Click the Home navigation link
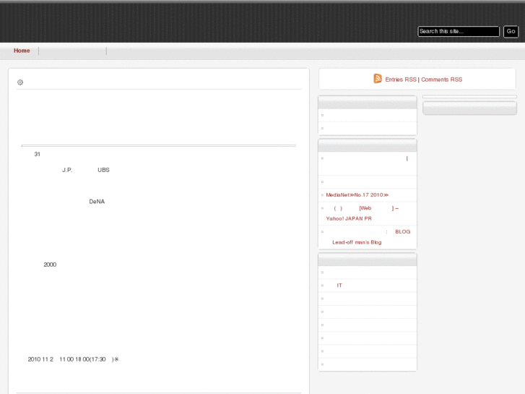The image size is (525, 394). 22,51
